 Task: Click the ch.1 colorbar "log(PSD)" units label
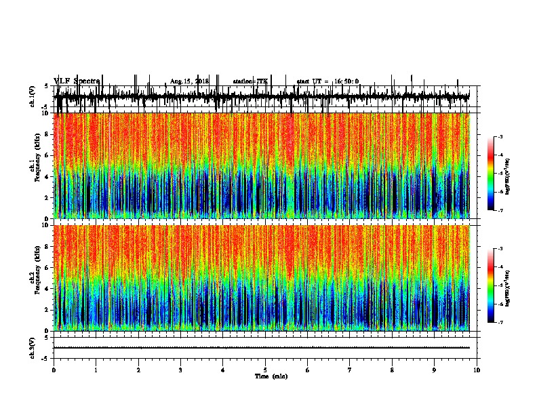(x=507, y=177)
